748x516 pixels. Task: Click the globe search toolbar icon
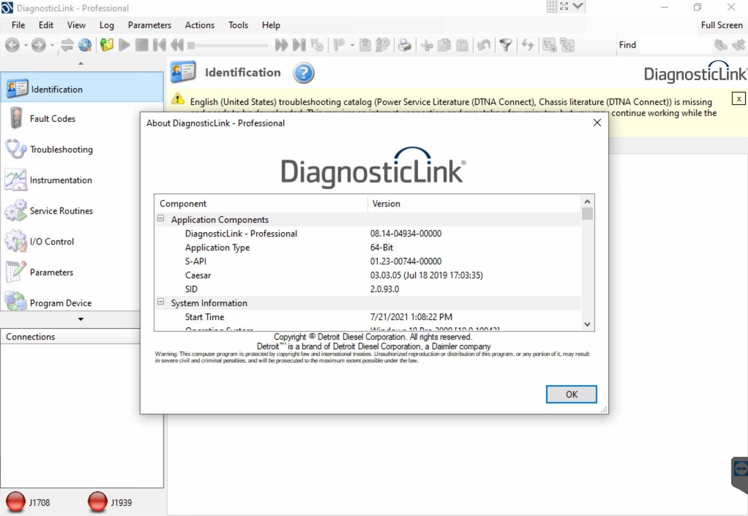[x=85, y=45]
